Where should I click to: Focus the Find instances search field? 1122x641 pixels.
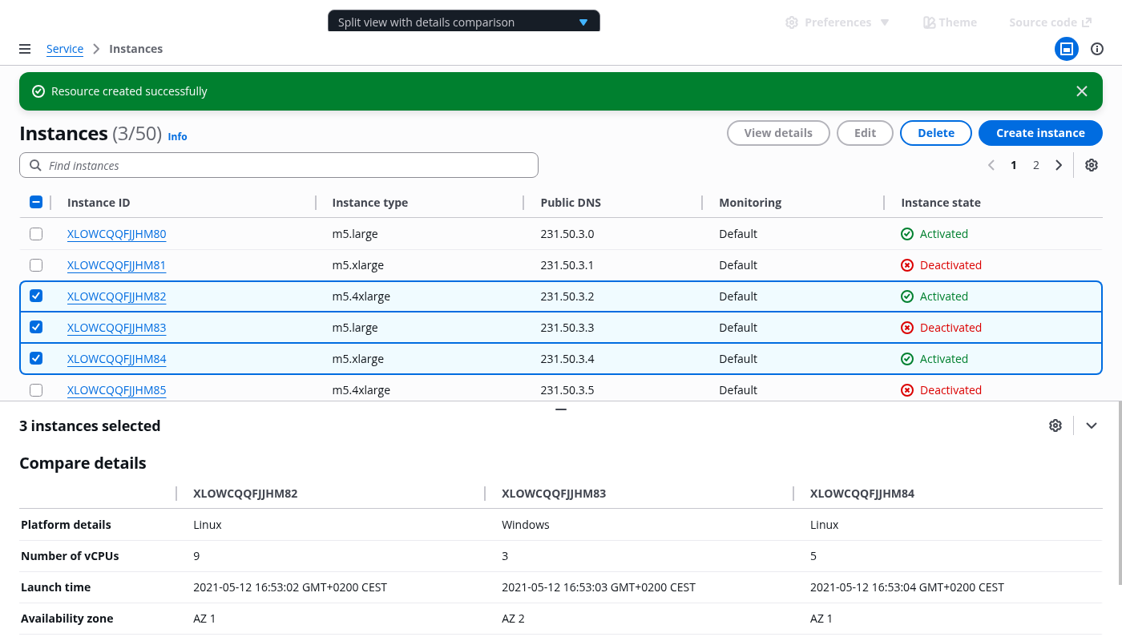point(279,165)
